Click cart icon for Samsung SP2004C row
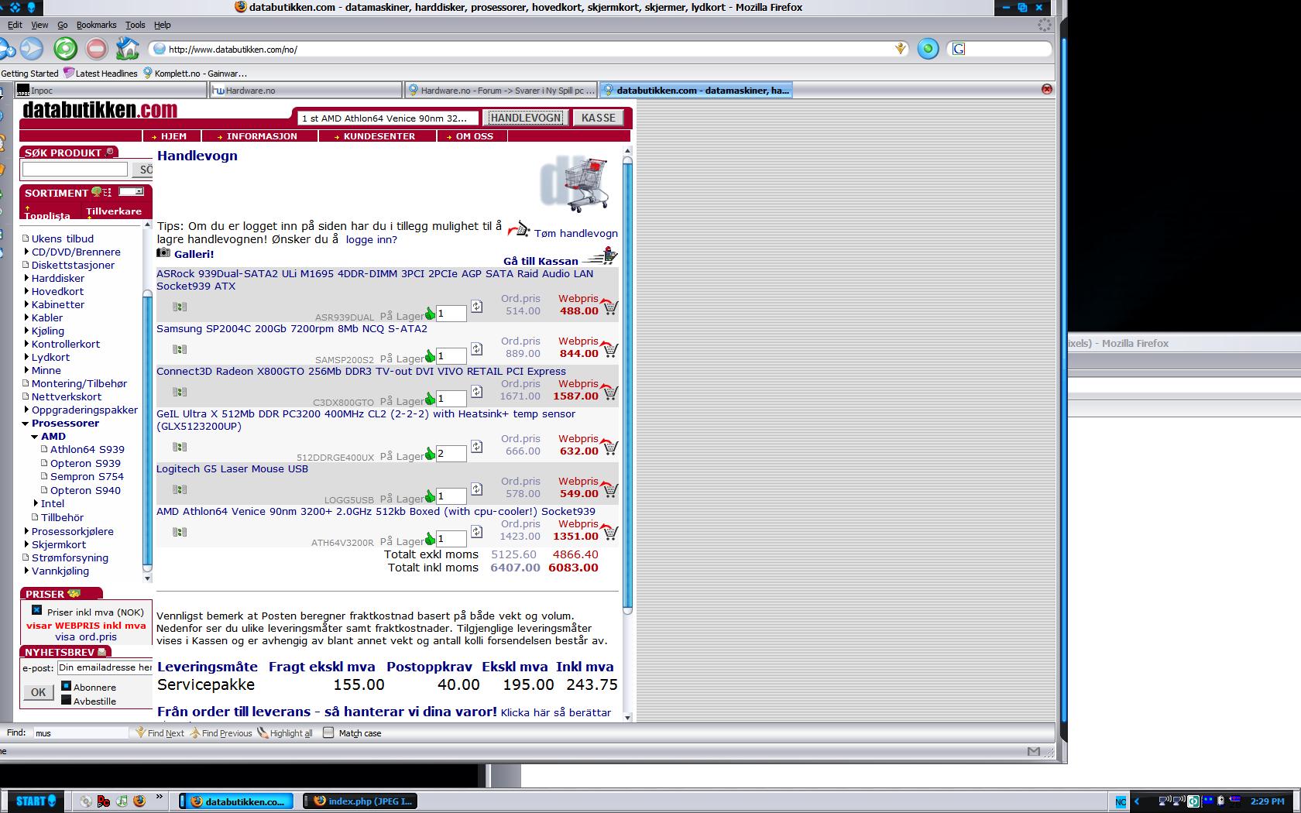Screen dimensions: 1301x813 [x=609, y=349]
